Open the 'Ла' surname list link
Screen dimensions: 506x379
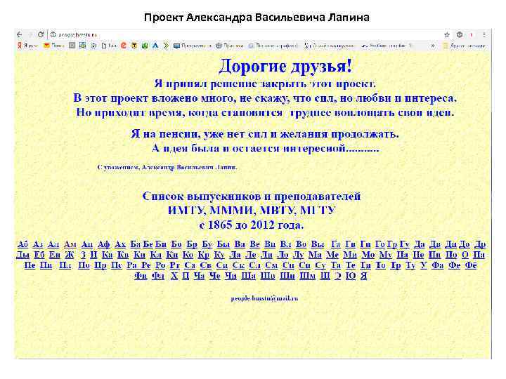click(235, 255)
